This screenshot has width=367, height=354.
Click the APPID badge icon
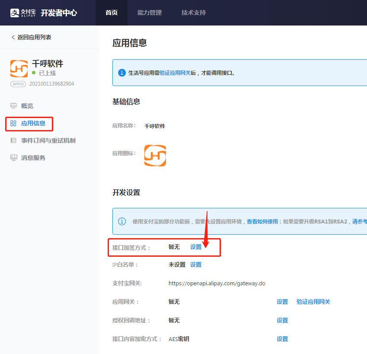[x=18, y=84]
